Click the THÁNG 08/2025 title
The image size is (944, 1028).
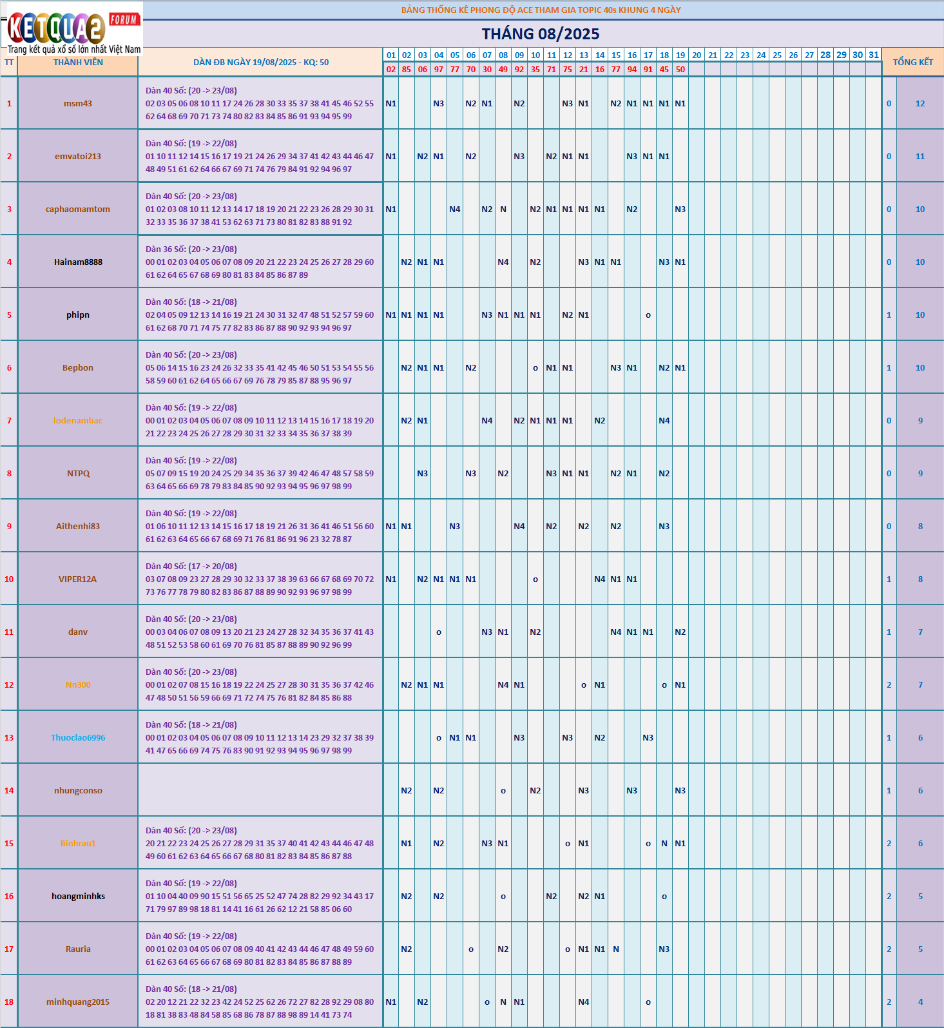(541, 34)
